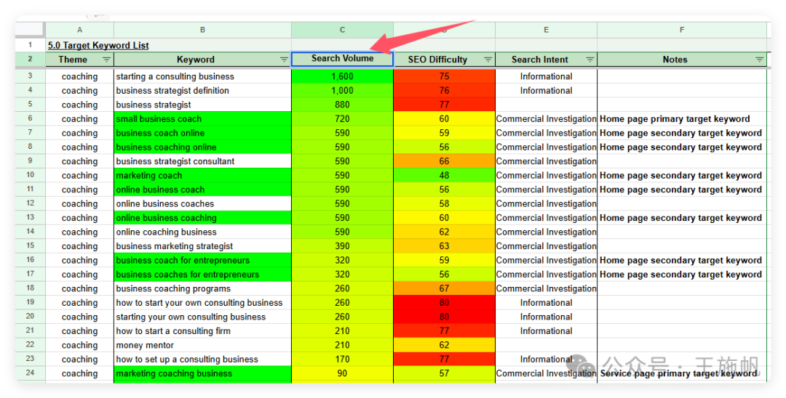
Task: Select column A header
Action: coord(79,30)
